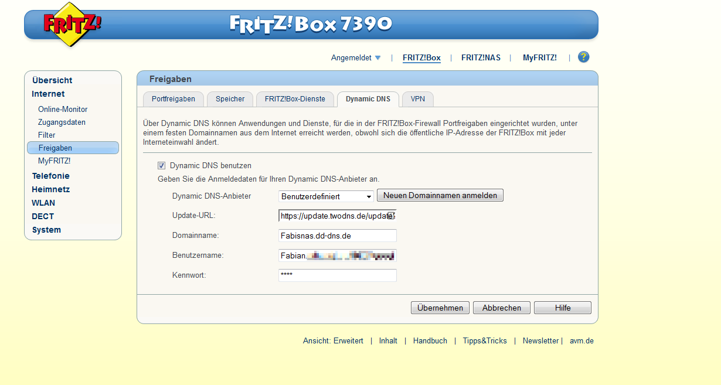Open MyFRITZ! sidebar submenu entry
721x385 pixels.
(x=54, y=161)
